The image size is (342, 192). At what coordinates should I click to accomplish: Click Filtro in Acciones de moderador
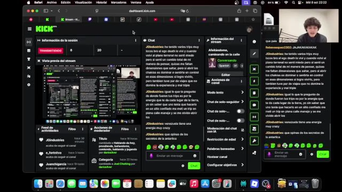pyautogui.click(x=125, y=129)
